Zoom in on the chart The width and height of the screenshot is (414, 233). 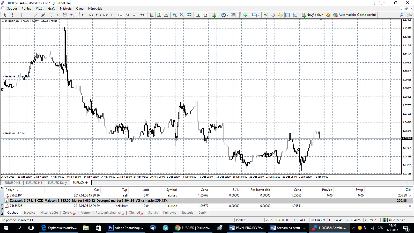point(175,15)
